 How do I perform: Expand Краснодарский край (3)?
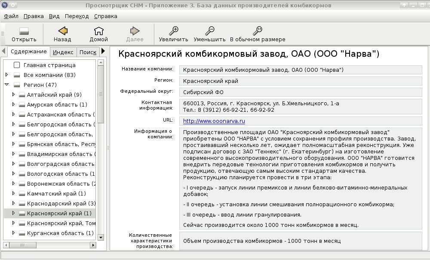pyautogui.click(x=13, y=203)
